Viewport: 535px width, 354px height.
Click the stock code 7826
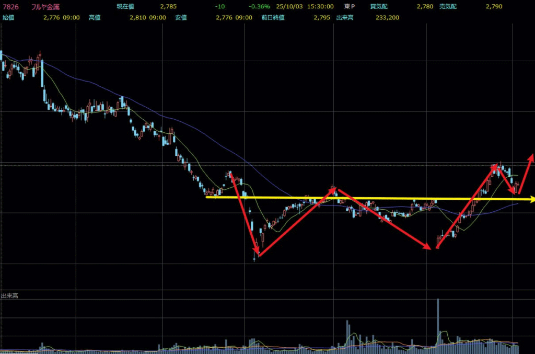[10, 7]
